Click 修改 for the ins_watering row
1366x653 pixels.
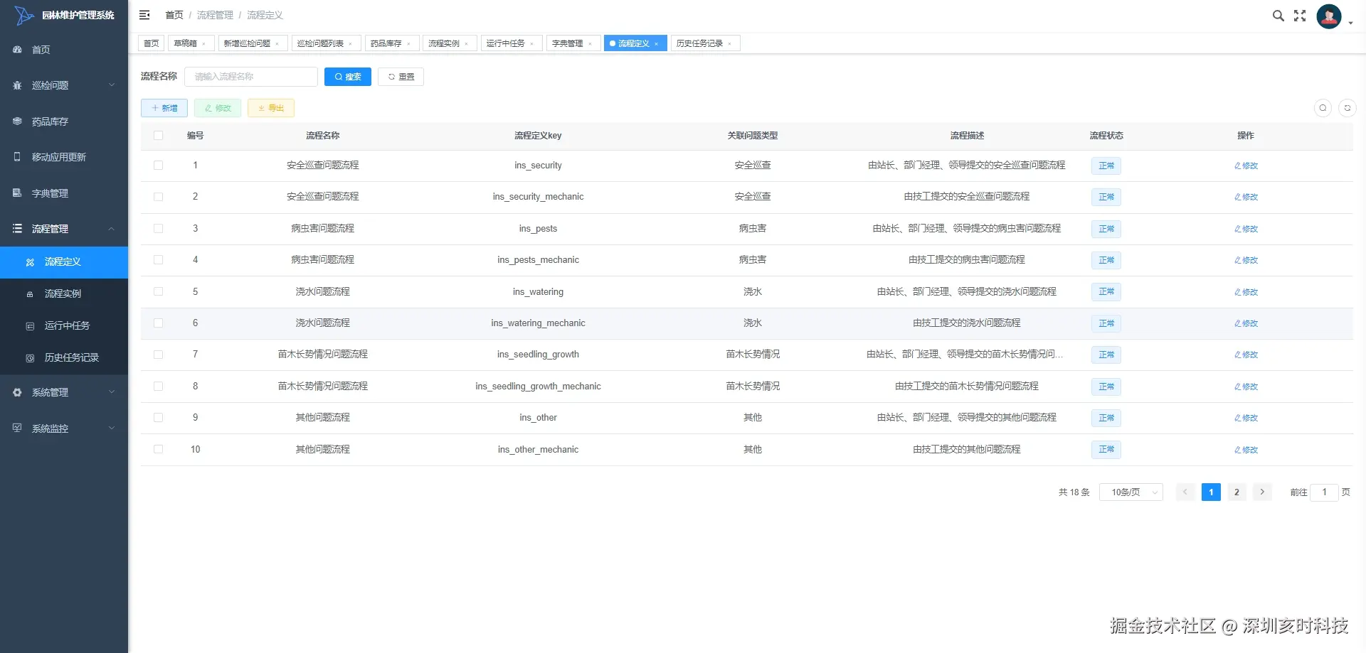[1246, 292]
